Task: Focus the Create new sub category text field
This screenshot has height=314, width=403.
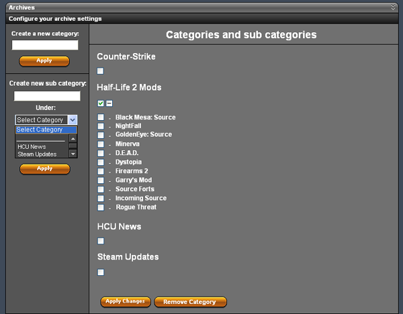Action: (x=47, y=96)
